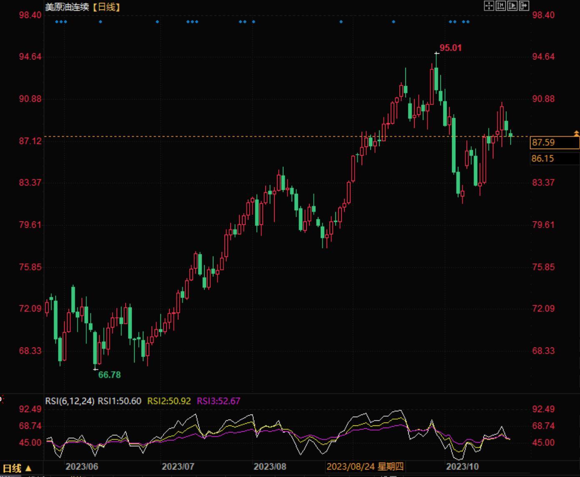Click the play-forward chart replay icon

pos(512,6)
